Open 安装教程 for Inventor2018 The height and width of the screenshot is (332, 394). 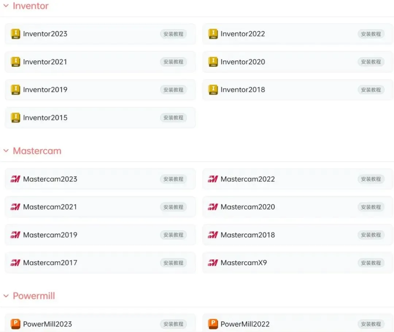[x=371, y=90]
